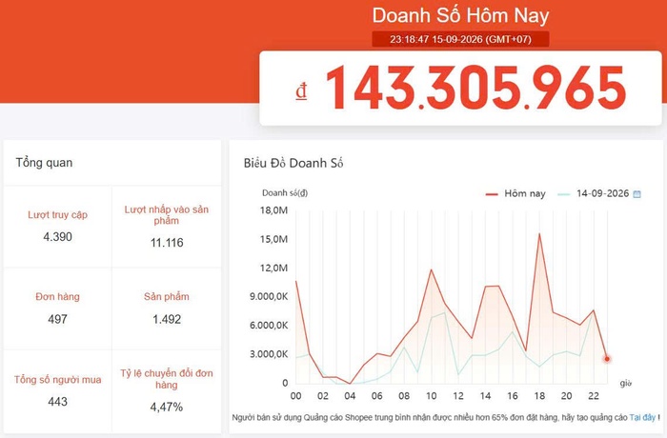Select the conversion rate value 4,47%
The height and width of the screenshot is (438, 667).
pyautogui.click(x=167, y=407)
